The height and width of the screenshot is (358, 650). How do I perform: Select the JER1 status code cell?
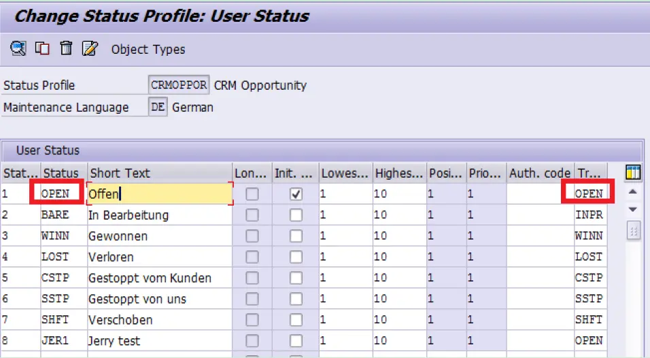[x=63, y=340]
